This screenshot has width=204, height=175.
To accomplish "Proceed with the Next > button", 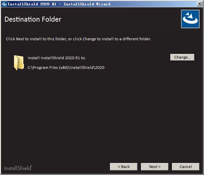I will pos(155,167).
